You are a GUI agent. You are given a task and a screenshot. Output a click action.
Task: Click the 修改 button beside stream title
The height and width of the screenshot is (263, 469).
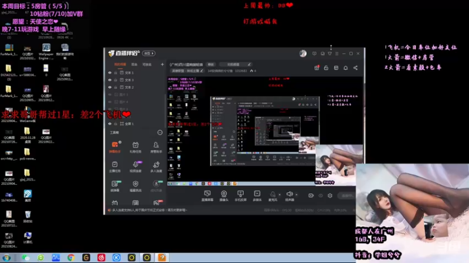(211, 64)
